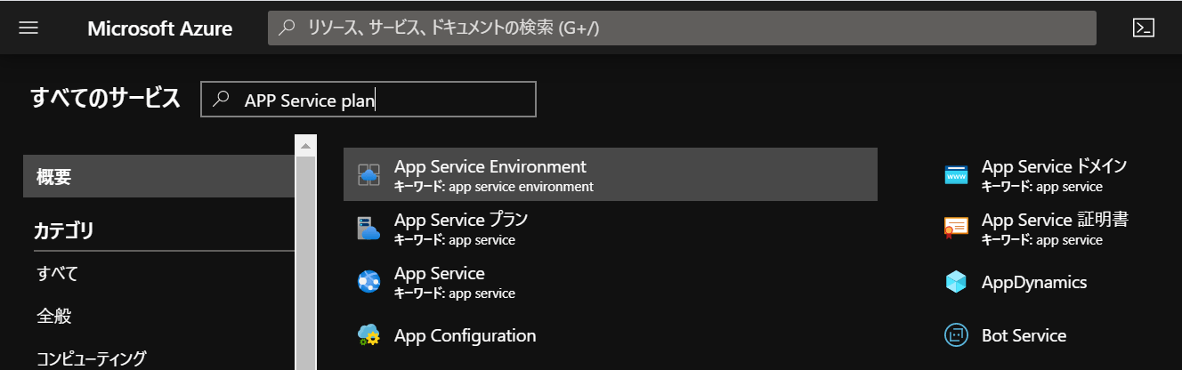Open the App Service 証明書 link
Screen dimensions: 1182x370
pyautogui.click(x=1056, y=220)
